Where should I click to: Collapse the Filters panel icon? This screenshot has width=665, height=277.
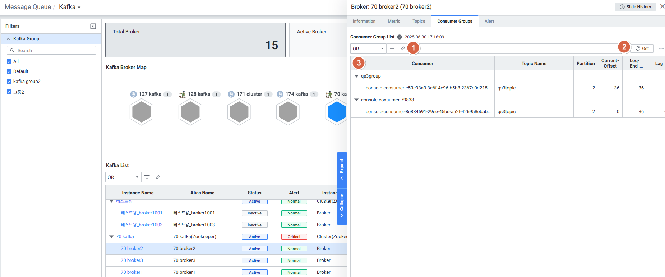pyautogui.click(x=93, y=26)
